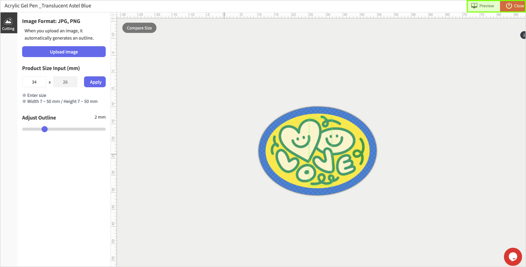Click the ruler origin corner box
The image size is (526, 267).
pos(114,15)
